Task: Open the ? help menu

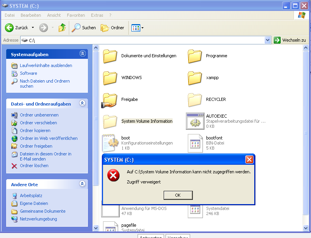Action: [x=110, y=15]
